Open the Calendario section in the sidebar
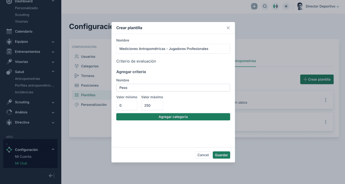The height and width of the screenshot is (184, 345). [24, 31]
